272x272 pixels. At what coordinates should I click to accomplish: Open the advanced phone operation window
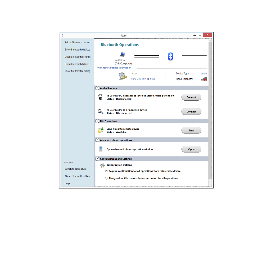191,149
